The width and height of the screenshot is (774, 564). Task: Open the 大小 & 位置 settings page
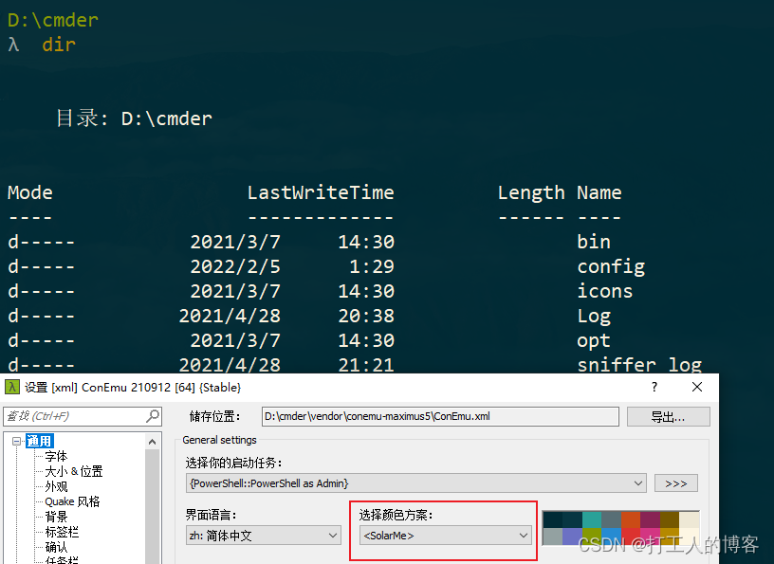point(74,471)
